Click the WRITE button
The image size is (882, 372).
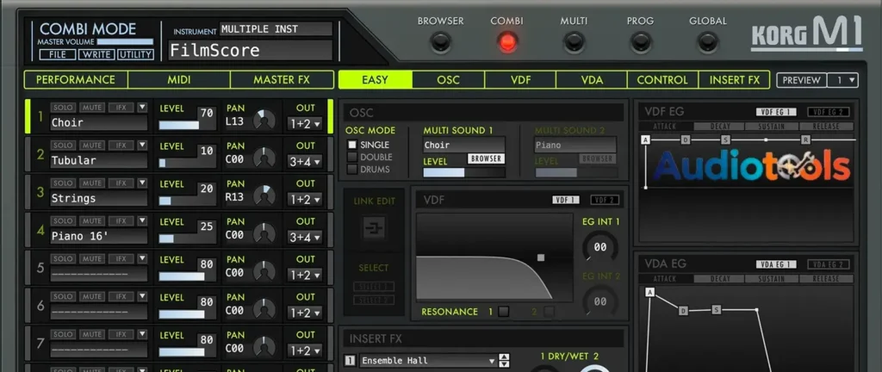coord(96,54)
